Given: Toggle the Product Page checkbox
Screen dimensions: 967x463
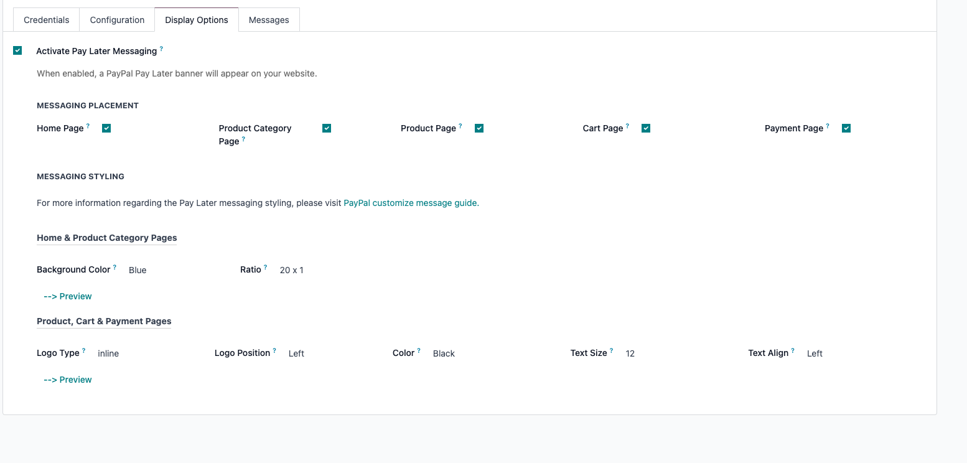Looking at the screenshot, I should pyautogui.click(x=479, y=128).
